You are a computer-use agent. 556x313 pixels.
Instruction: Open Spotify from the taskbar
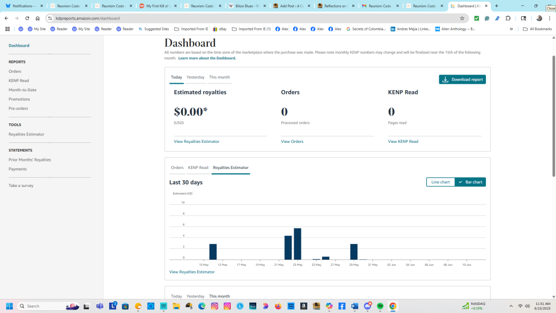click(x=380, y=306)
